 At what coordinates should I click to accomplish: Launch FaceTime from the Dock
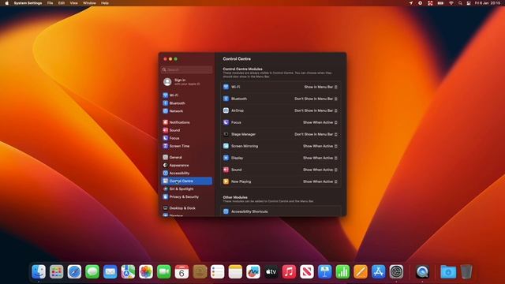(x=163, y=271)
